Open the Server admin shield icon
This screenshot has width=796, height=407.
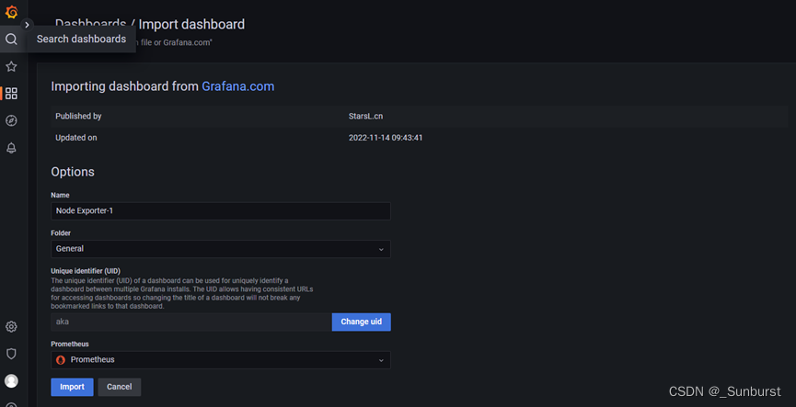pyautogui.click(x=11, y=354)
